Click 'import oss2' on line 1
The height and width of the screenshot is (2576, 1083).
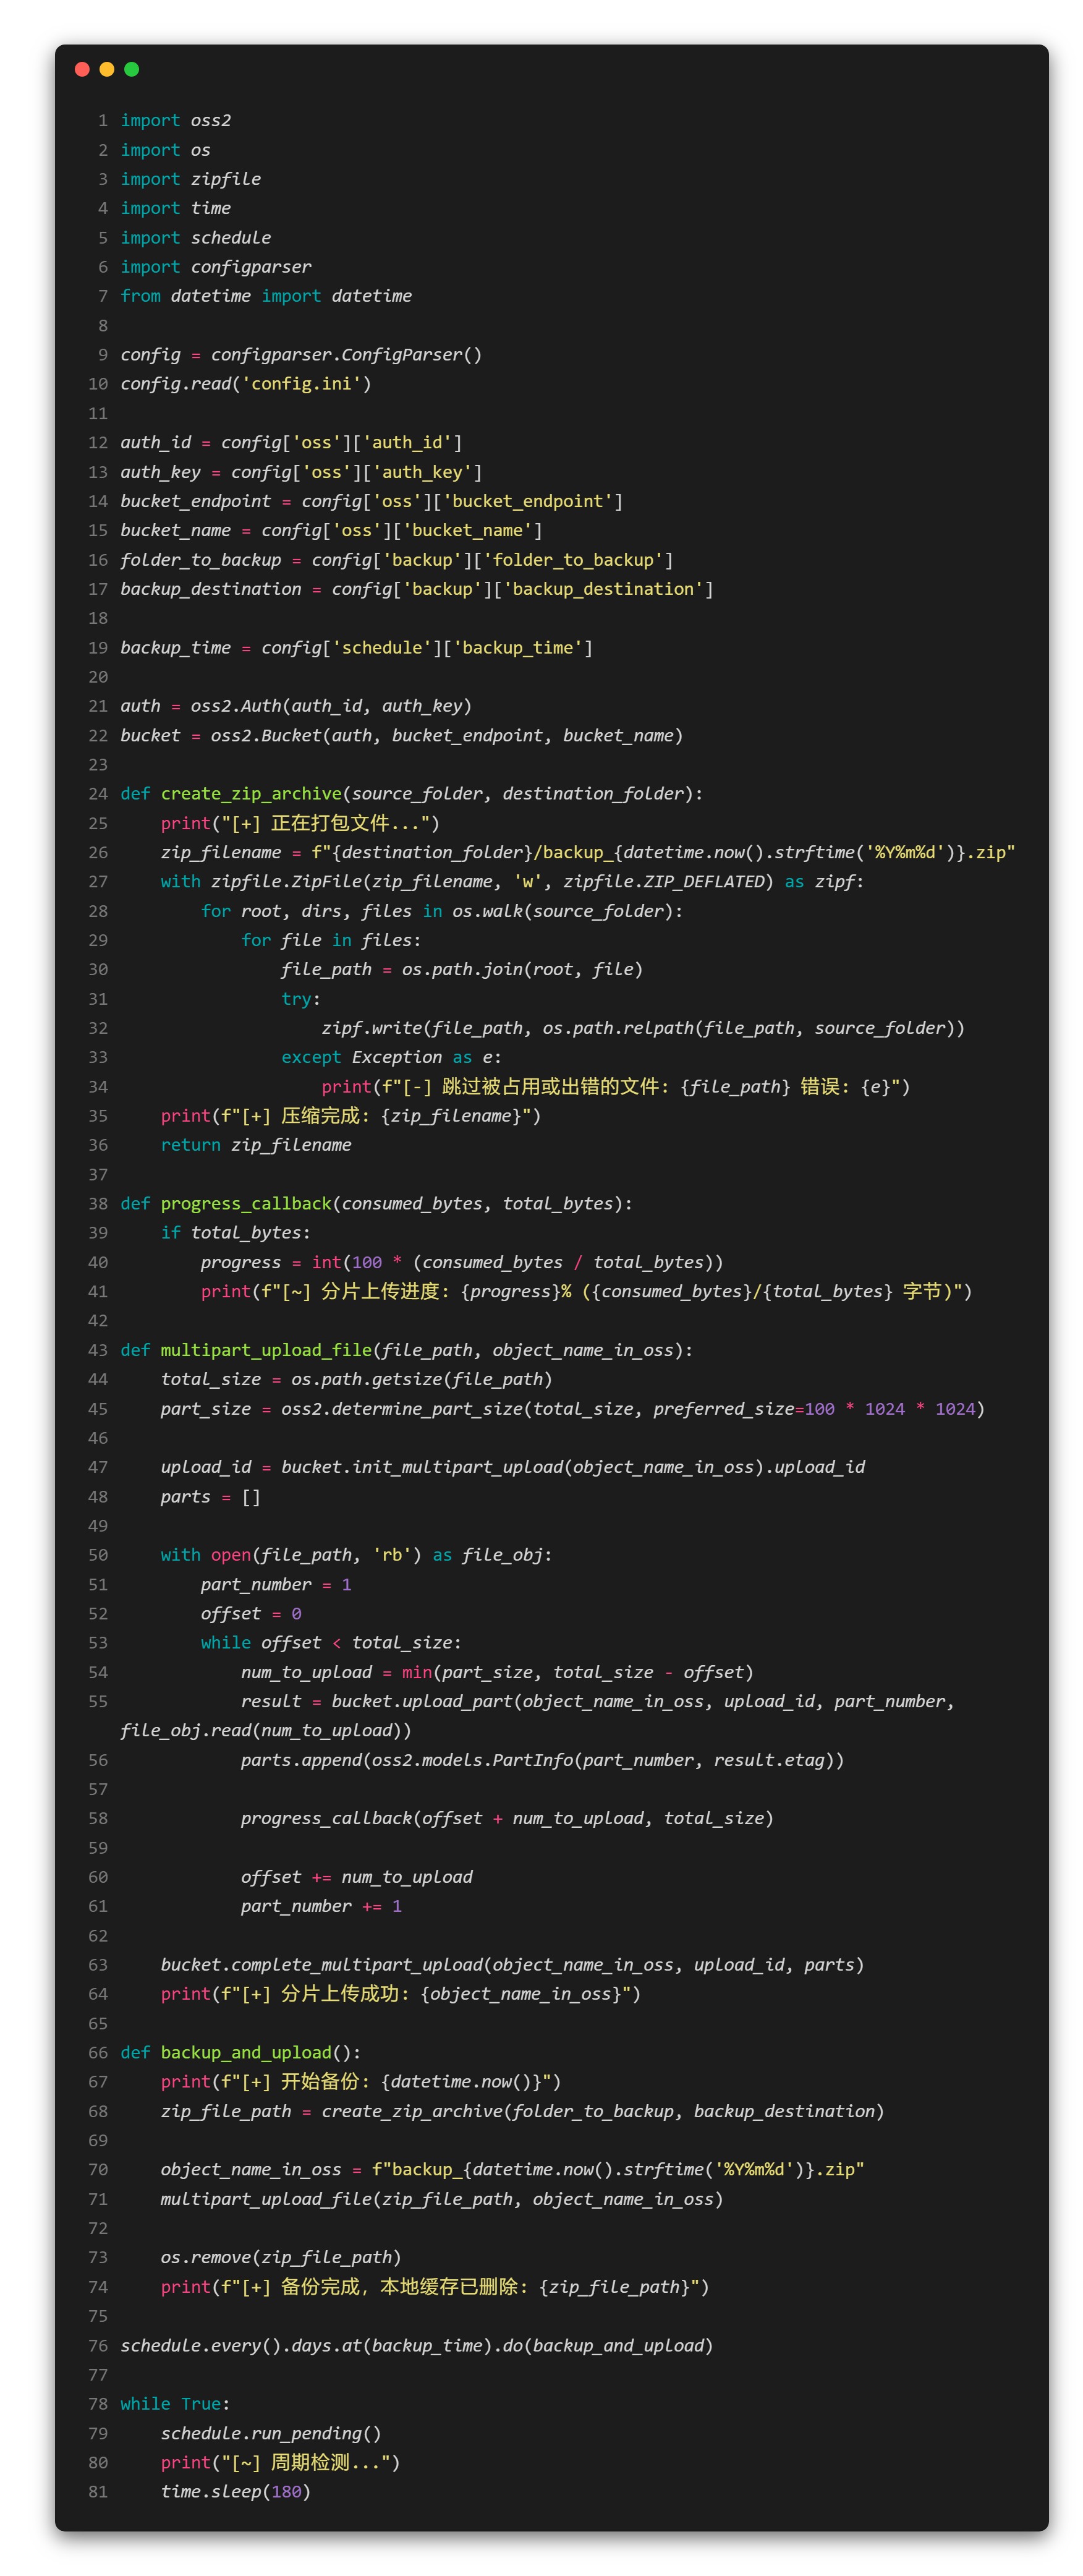176,120
